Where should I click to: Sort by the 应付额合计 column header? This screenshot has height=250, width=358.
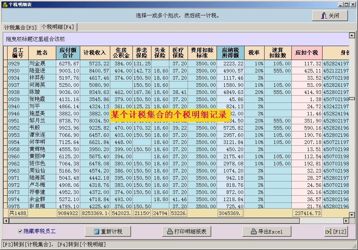pos(68,53)
